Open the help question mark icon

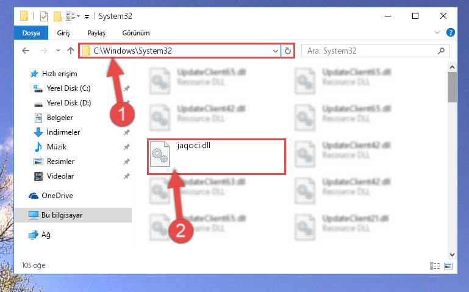[451, 32]
